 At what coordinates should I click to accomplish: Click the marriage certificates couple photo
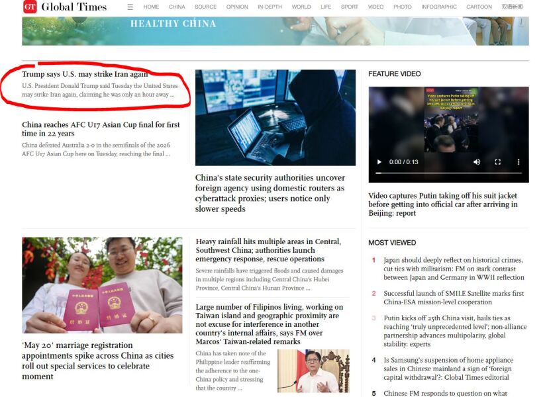click(102, 285)
